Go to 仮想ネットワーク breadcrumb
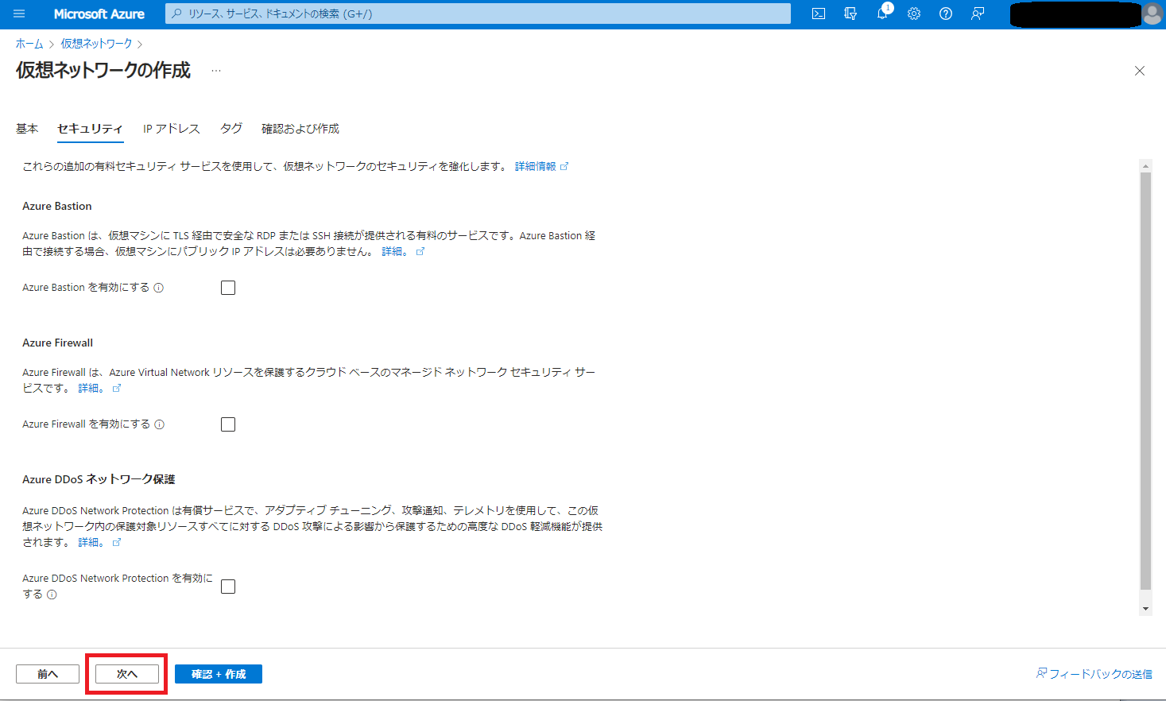1166x701 pixels. click(x=97, y=44)
